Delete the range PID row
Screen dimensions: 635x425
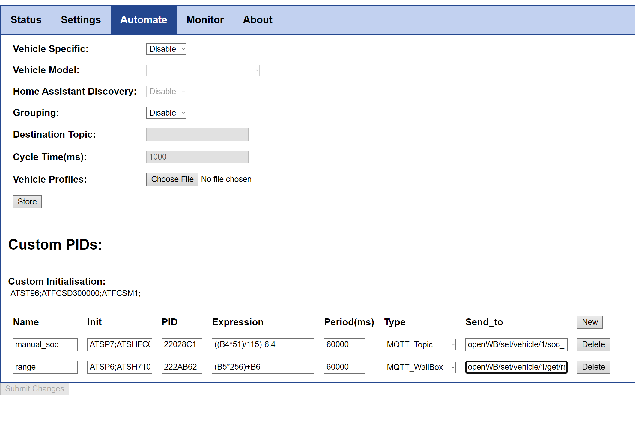tap(593, 367)
